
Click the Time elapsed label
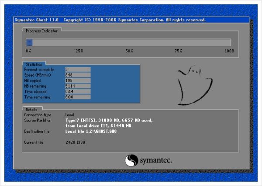tap(35, 91)
